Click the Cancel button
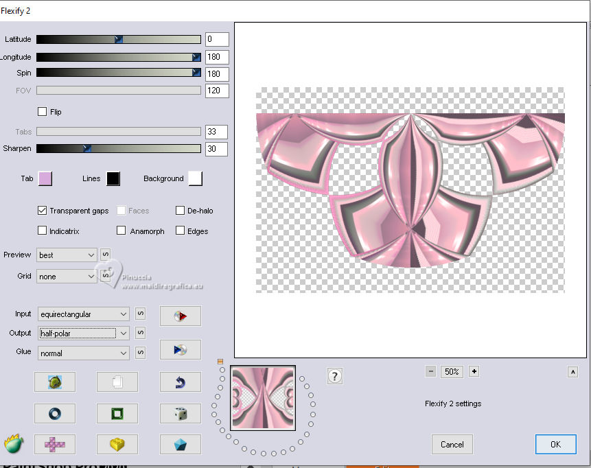This screenshot has width=591, height=468. (x=452, y=444)
